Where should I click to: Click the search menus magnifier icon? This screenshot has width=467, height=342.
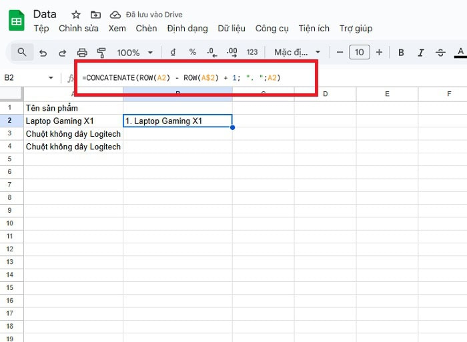[22, 52]
